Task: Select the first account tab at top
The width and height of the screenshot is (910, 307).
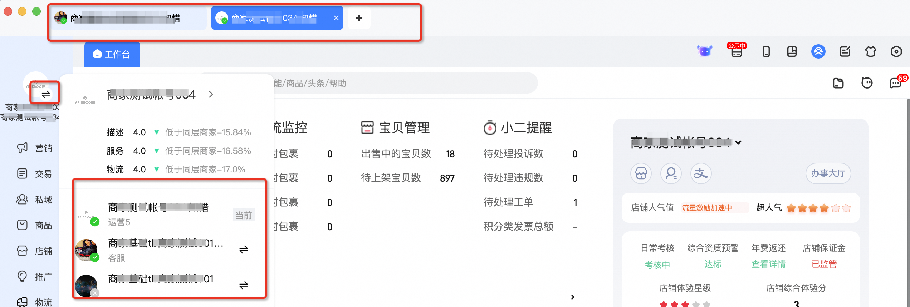Action: (x=129, y=18)
